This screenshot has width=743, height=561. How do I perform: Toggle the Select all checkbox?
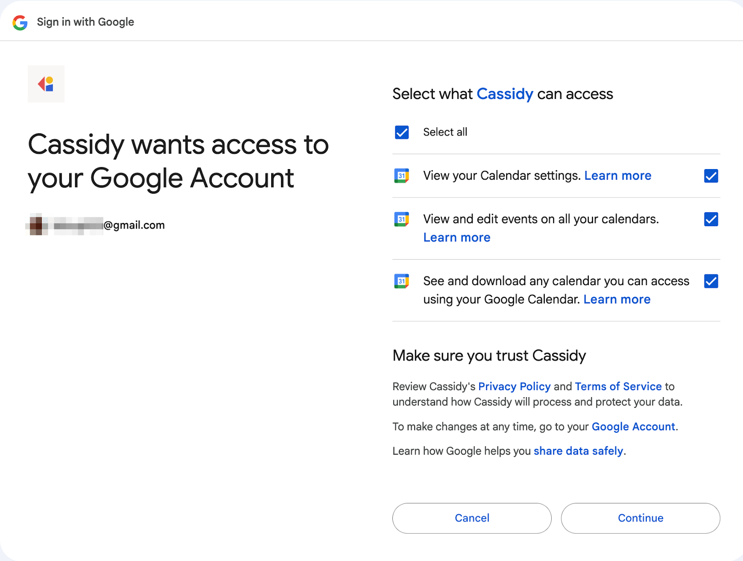click(x=401, y=132)
